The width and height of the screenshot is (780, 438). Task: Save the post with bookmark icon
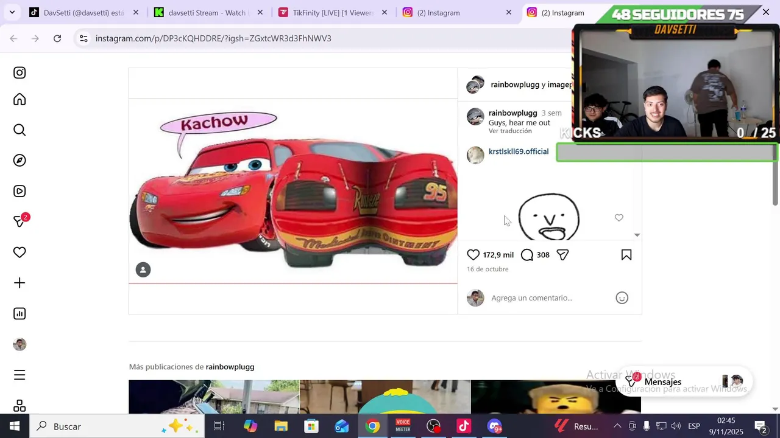[626, 255]
